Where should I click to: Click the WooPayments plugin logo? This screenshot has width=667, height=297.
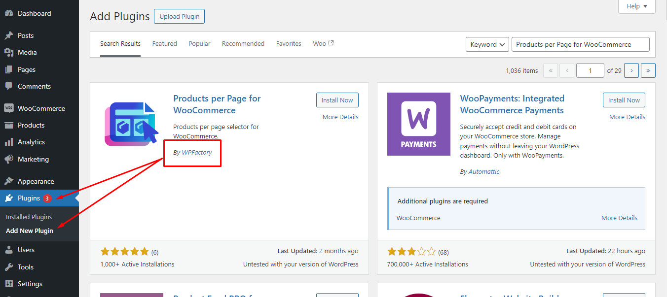[x=419, y=124]
